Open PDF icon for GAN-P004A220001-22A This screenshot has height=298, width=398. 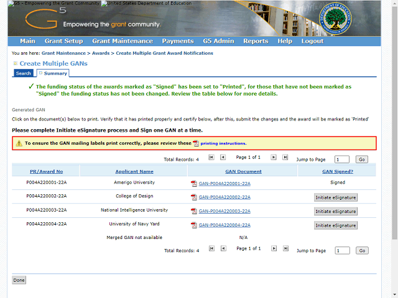coord(194,184)
